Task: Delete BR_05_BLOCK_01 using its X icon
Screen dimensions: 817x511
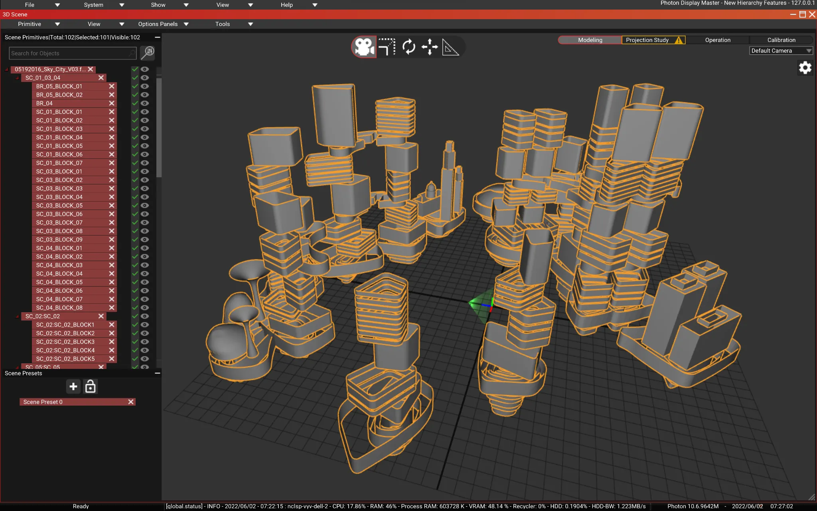Action: [x=112, y=86]
